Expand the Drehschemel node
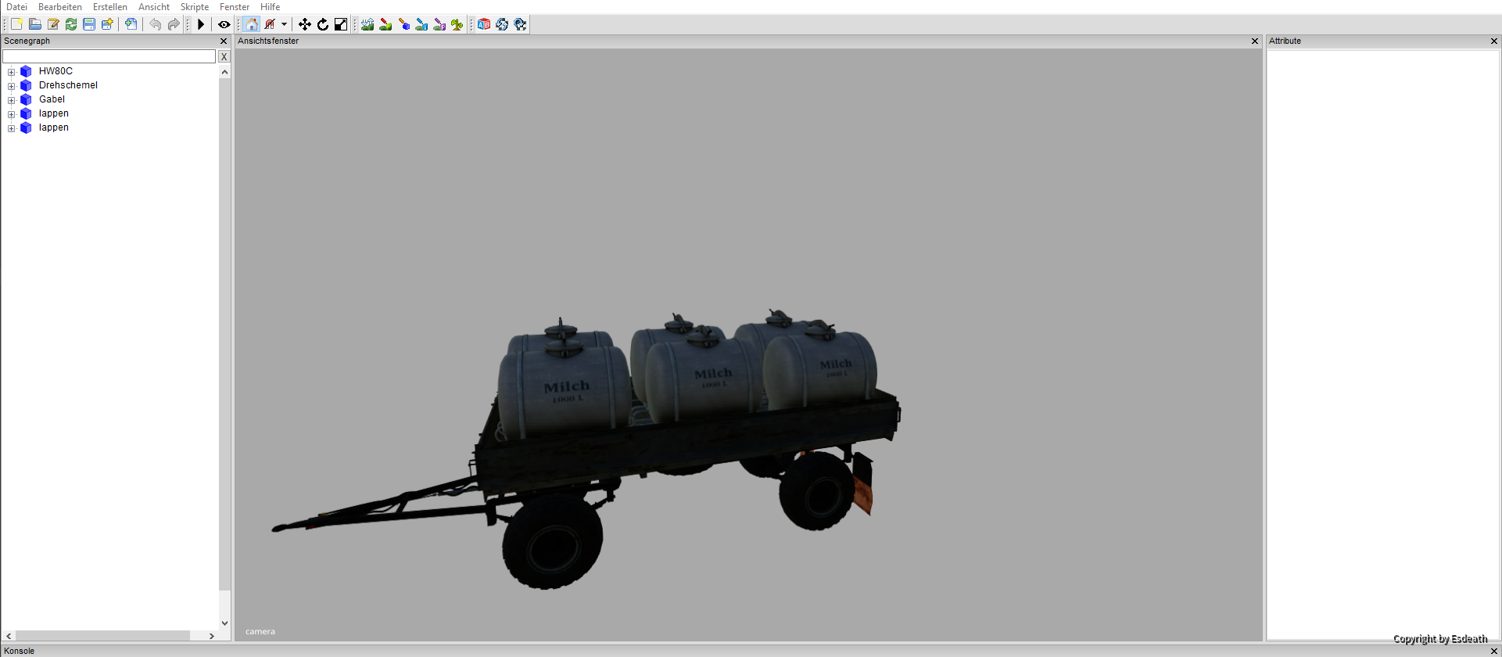 click(12, 86)
